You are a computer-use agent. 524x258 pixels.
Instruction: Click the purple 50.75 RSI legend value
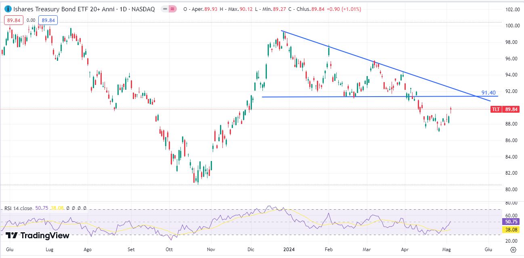click(x=42, y=208)
